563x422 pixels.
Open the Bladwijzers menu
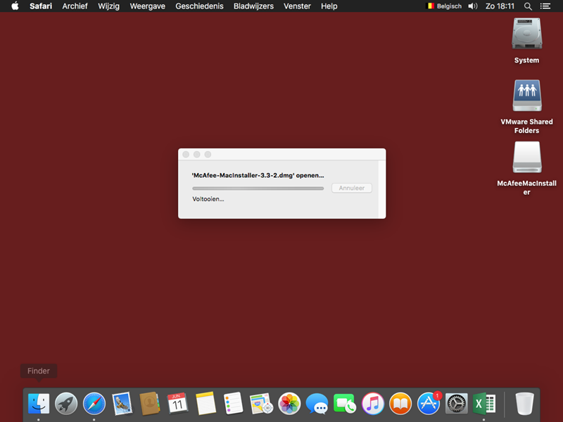pos(253,6)
